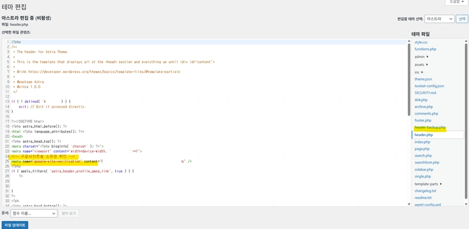This screenshot has width=469, height=229.
Task: Click 'The header for Astra Theme' comment
Action: point(40,52)
